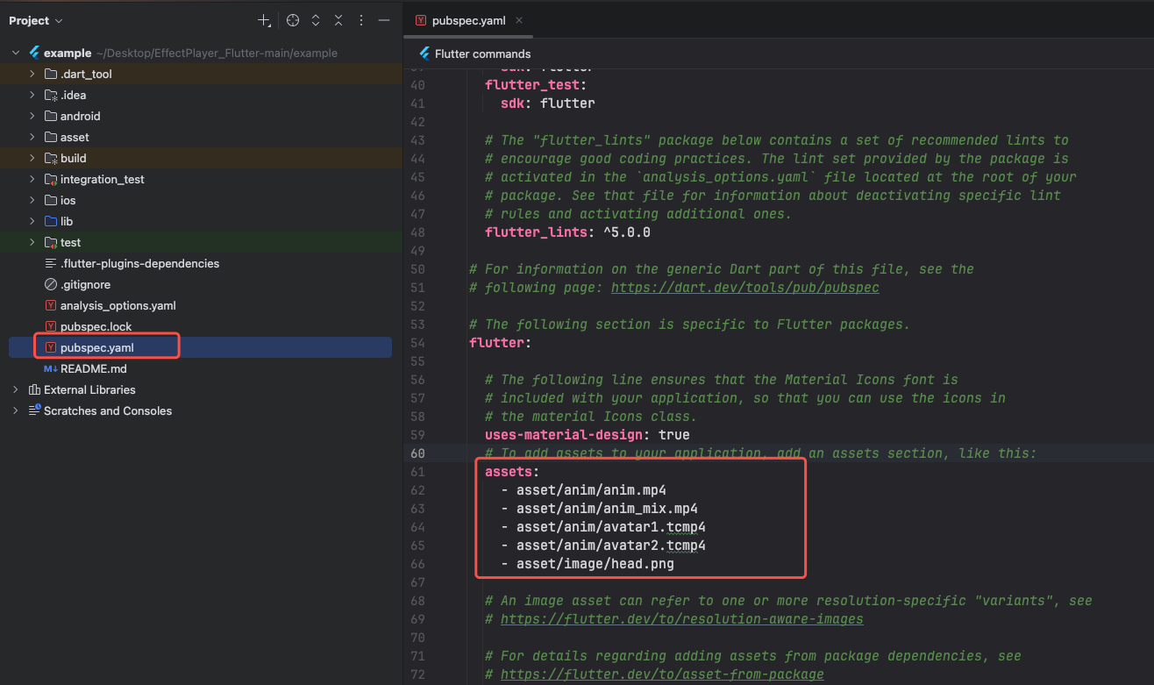Screen dimensions: 1154x685
Task: Open the resolution-aware-images link
Action: (x=681, y=619)
